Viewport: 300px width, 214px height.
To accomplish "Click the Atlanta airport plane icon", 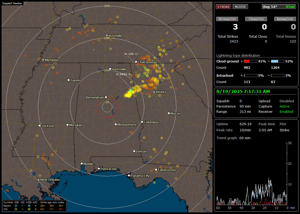I will [x=154, y=92].
